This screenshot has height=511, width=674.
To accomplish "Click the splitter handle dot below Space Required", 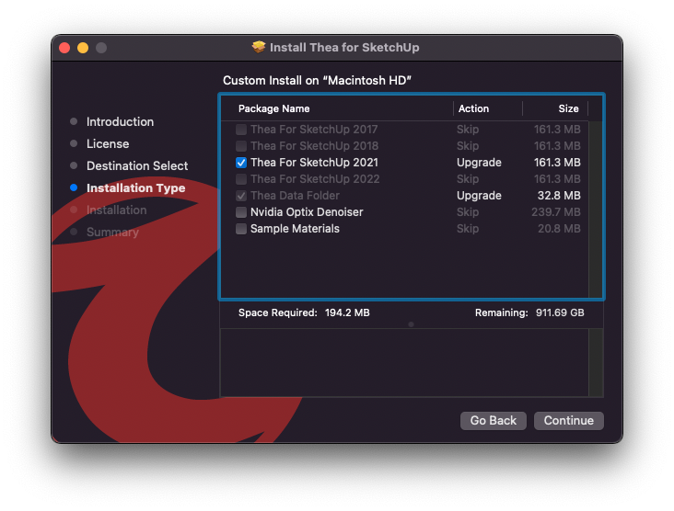I will pyautogui.click(x=411, y=324).
